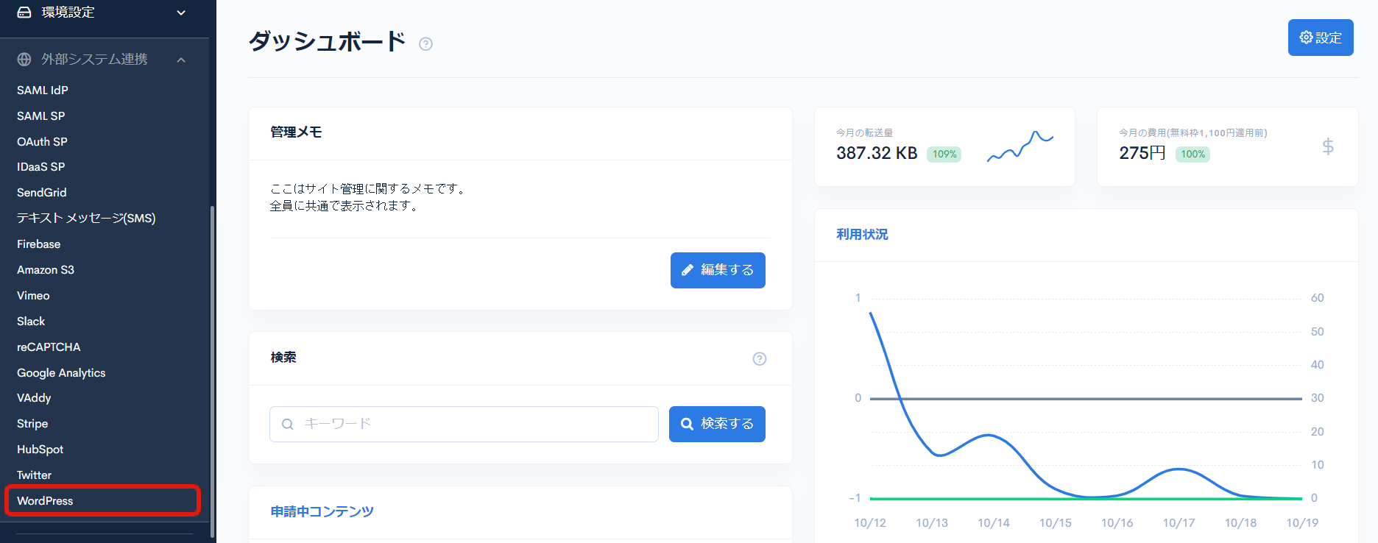This screenshot has width=1378, height=543.
Task: Click the 管理メモ card heading
Action: (x=296, y=132)
